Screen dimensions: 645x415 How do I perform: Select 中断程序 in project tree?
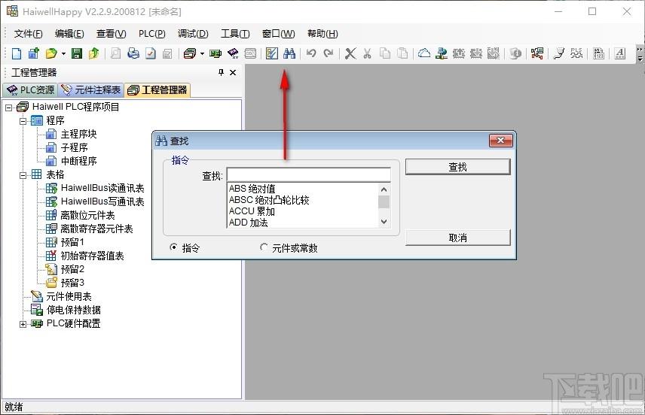click(78, 162)
